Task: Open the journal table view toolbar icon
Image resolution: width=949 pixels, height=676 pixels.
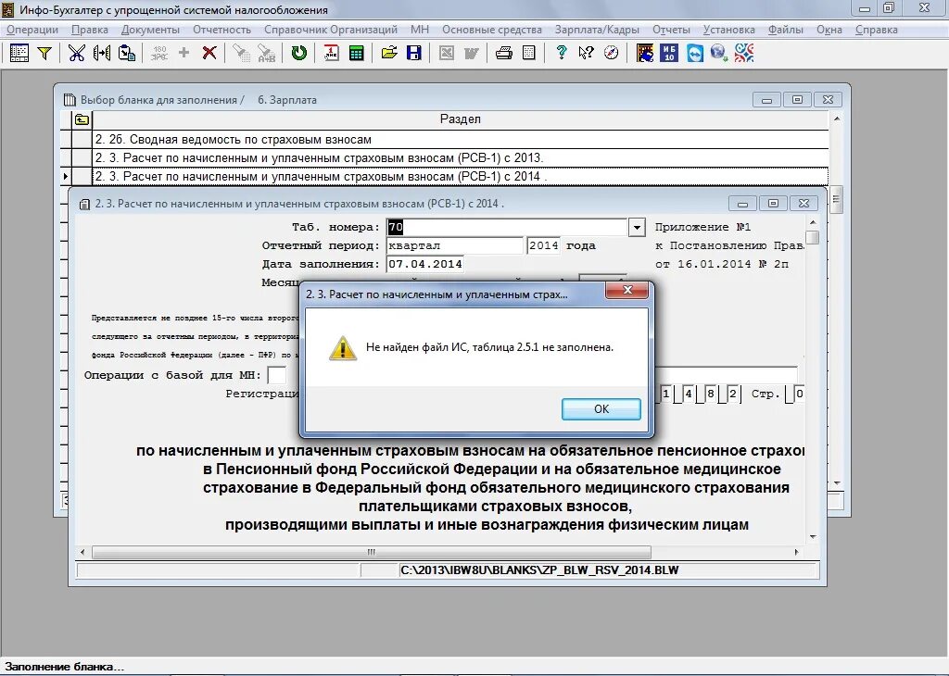Action: coord(19,53)
